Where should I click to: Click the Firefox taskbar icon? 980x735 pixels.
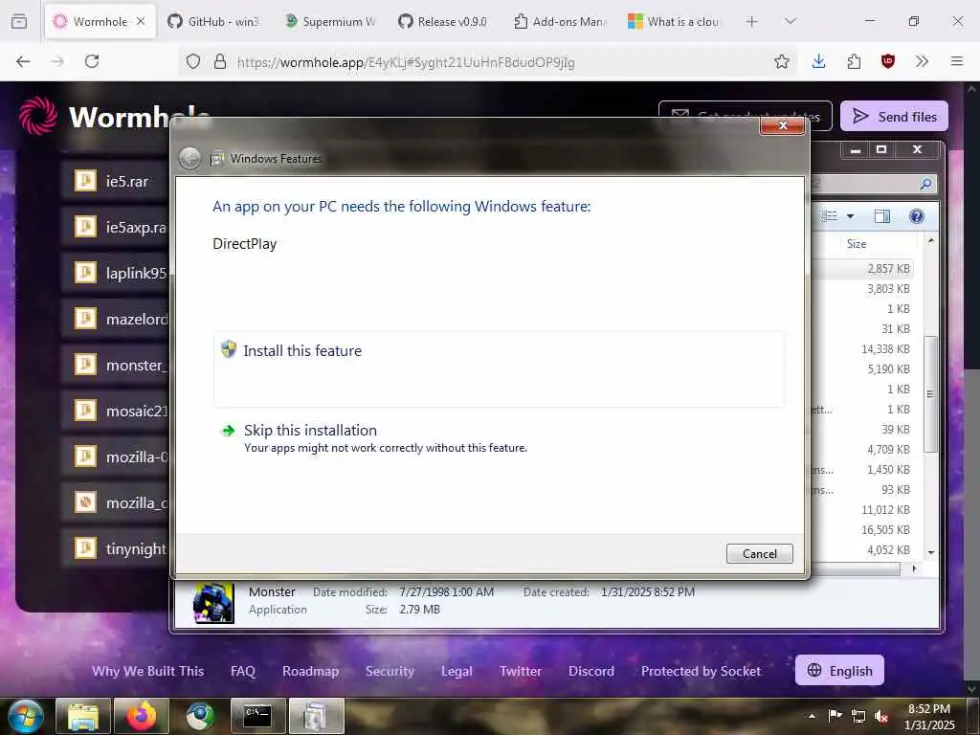pos(142,716)
